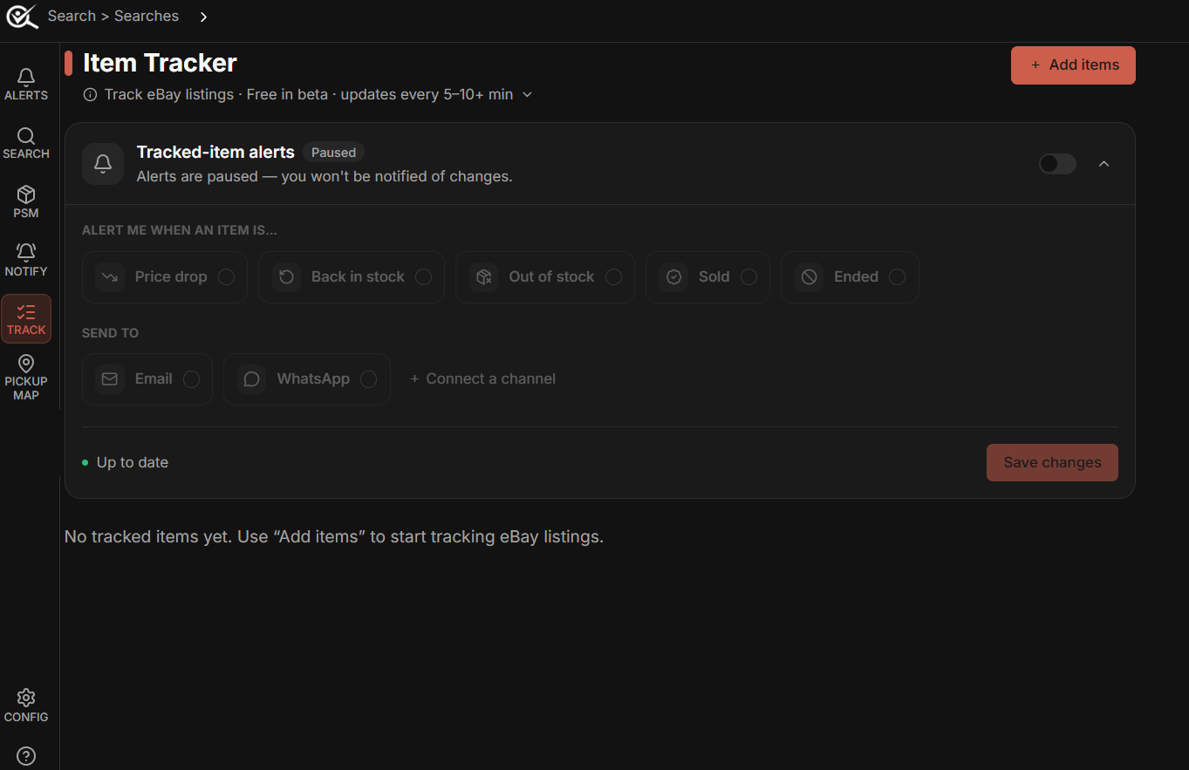Image resolution: width=1189 pixels, height=770 pixels.
Task: Expand the Track eBay listings info dropdown
Action: coord(527,94)
